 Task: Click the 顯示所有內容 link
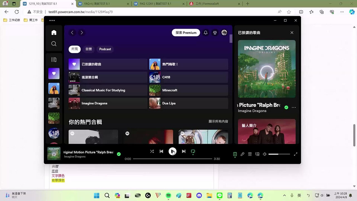(x=218, y=121)
